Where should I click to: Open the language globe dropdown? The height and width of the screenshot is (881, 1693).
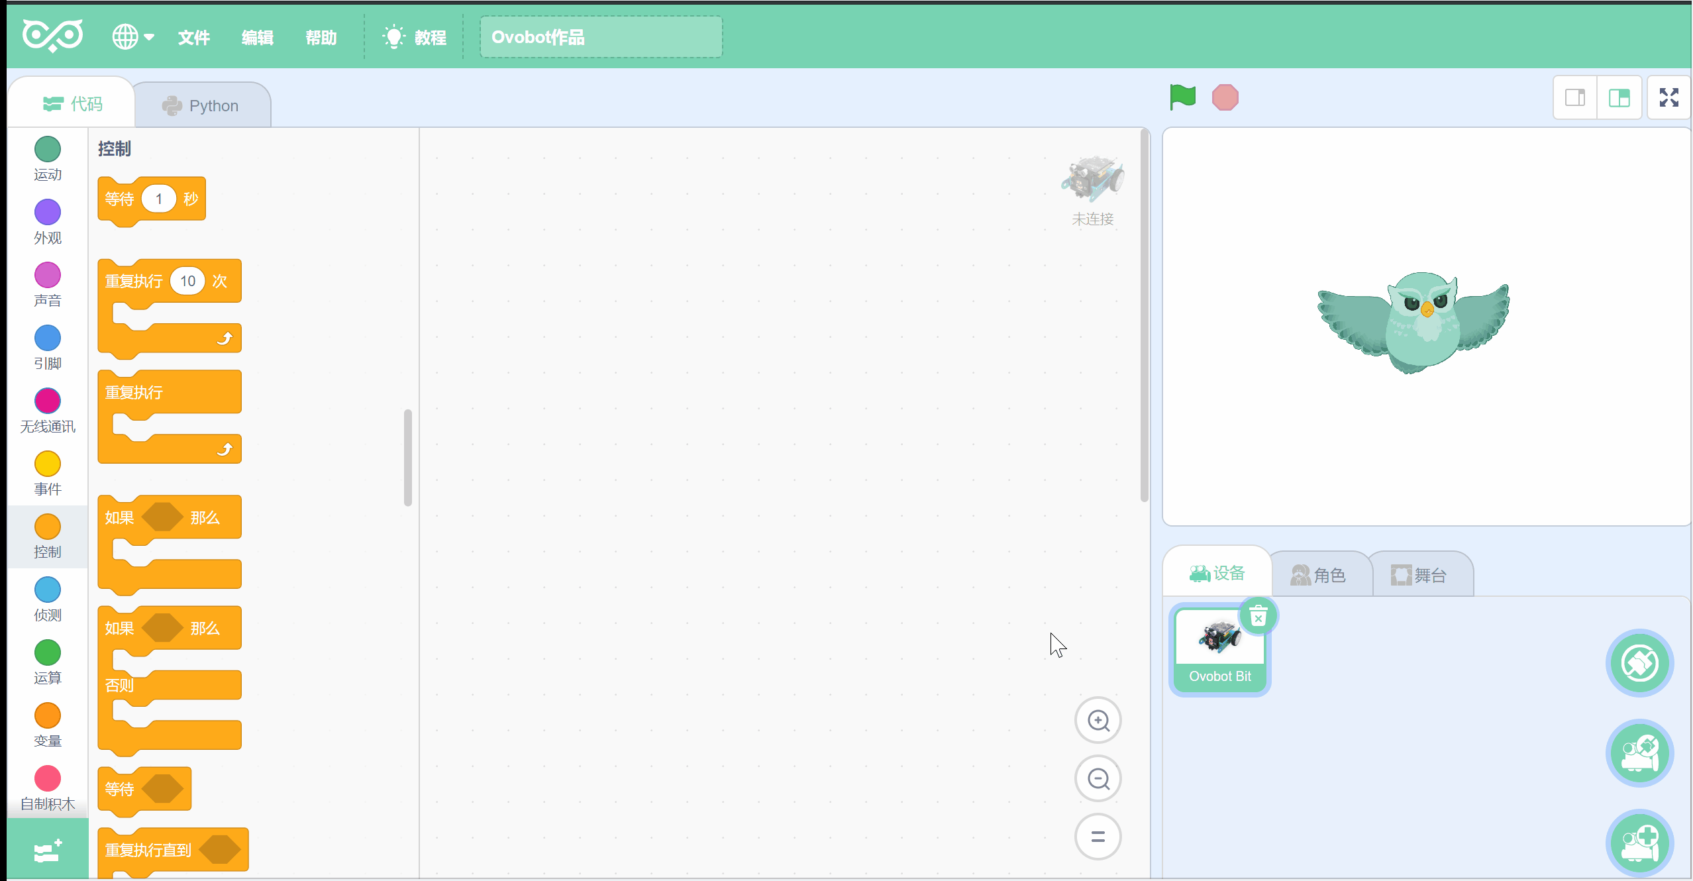tap(132, 37)
